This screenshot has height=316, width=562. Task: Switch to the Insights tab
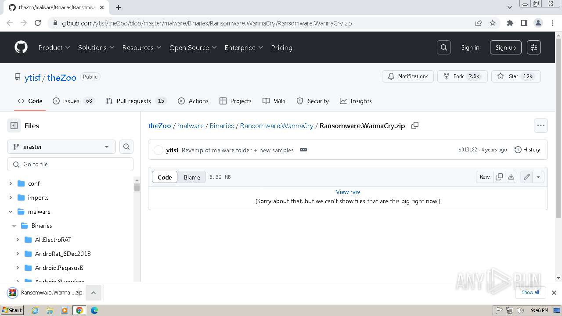tap(356, 101)
